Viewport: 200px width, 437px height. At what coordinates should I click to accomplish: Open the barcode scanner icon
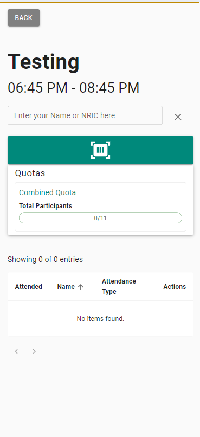pos(100,150)
